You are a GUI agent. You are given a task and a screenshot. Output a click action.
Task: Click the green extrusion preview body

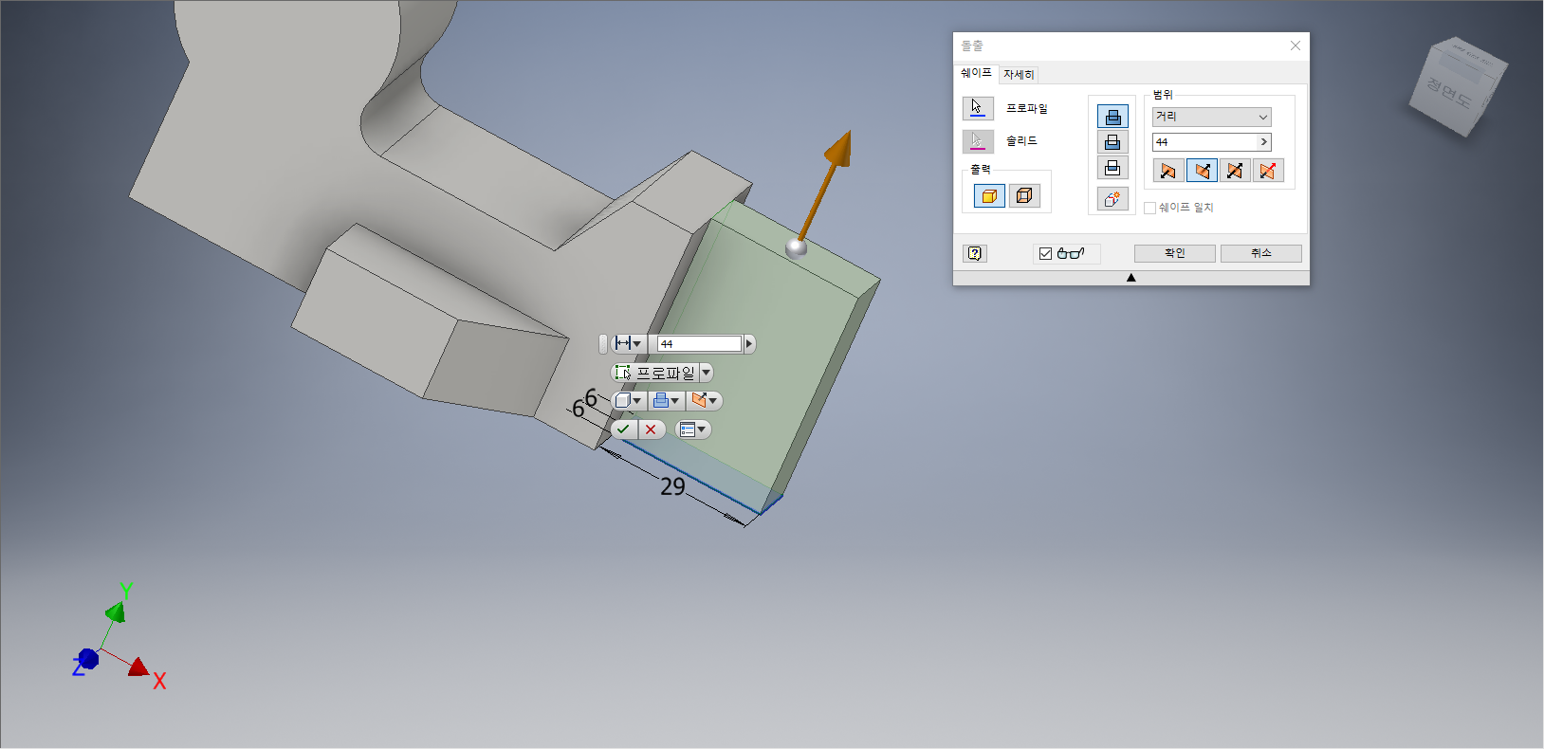pos(759,351)
